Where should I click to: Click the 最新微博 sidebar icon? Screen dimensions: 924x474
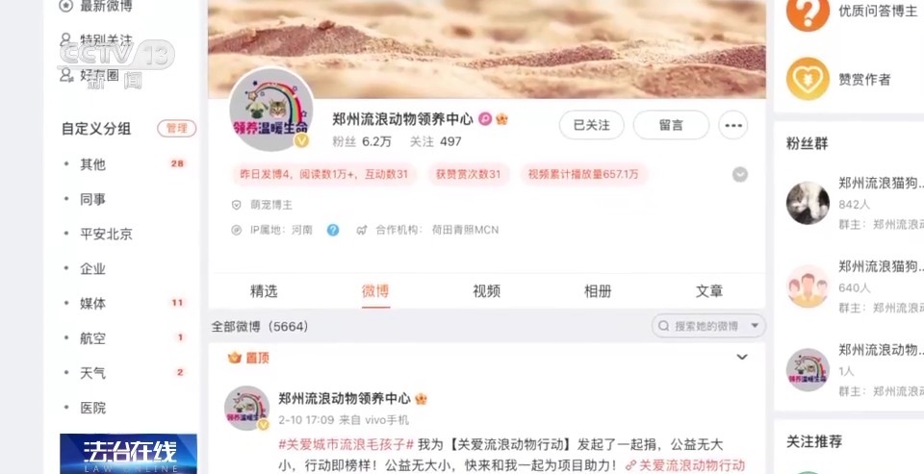pyautogui.click(x=66, y=6)
